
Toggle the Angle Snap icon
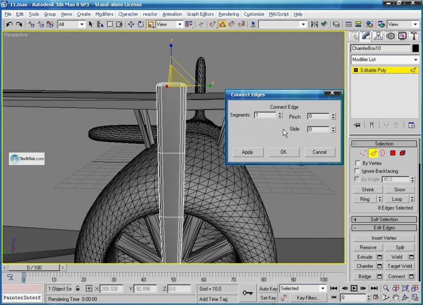point(222,25)
